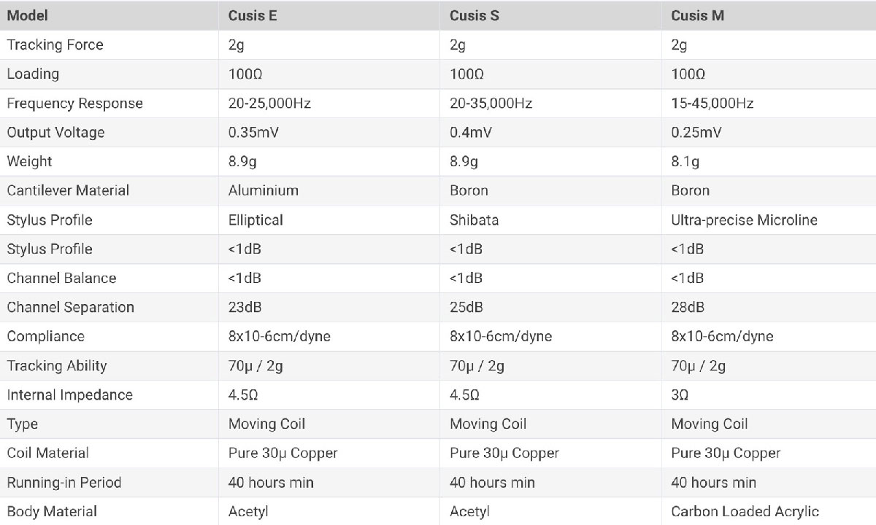Screen dimensions: 876x525
Task: Select the Ultra-precise Microline cell
Action: tap(745, 219)
